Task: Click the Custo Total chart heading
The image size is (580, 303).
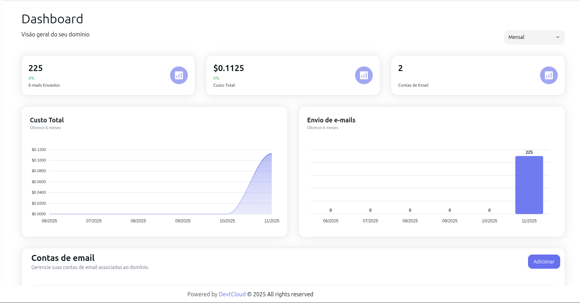Action: coord(47,120)
